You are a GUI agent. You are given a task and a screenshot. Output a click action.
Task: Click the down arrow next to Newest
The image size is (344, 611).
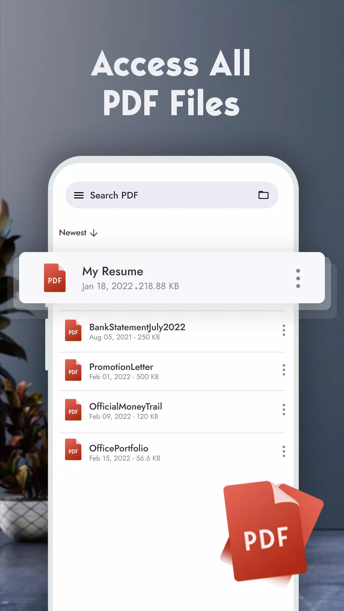pos(94,233)
